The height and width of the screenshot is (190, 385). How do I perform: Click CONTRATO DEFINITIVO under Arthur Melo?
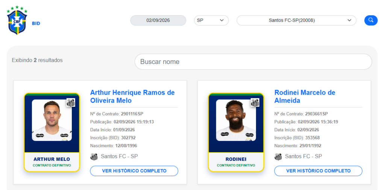click(52, 165)
